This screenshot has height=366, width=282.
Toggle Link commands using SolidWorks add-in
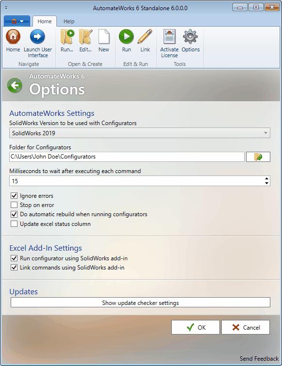[14, 268]
